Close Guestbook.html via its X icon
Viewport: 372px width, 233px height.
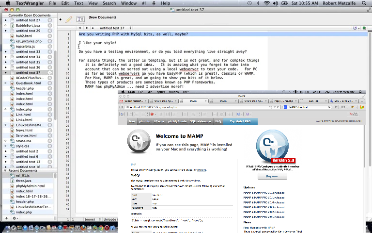pos(49,83)
